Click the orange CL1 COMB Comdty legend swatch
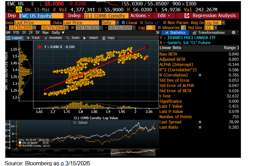253x166 pixels. pyautogui.click(x=20, y=146)
